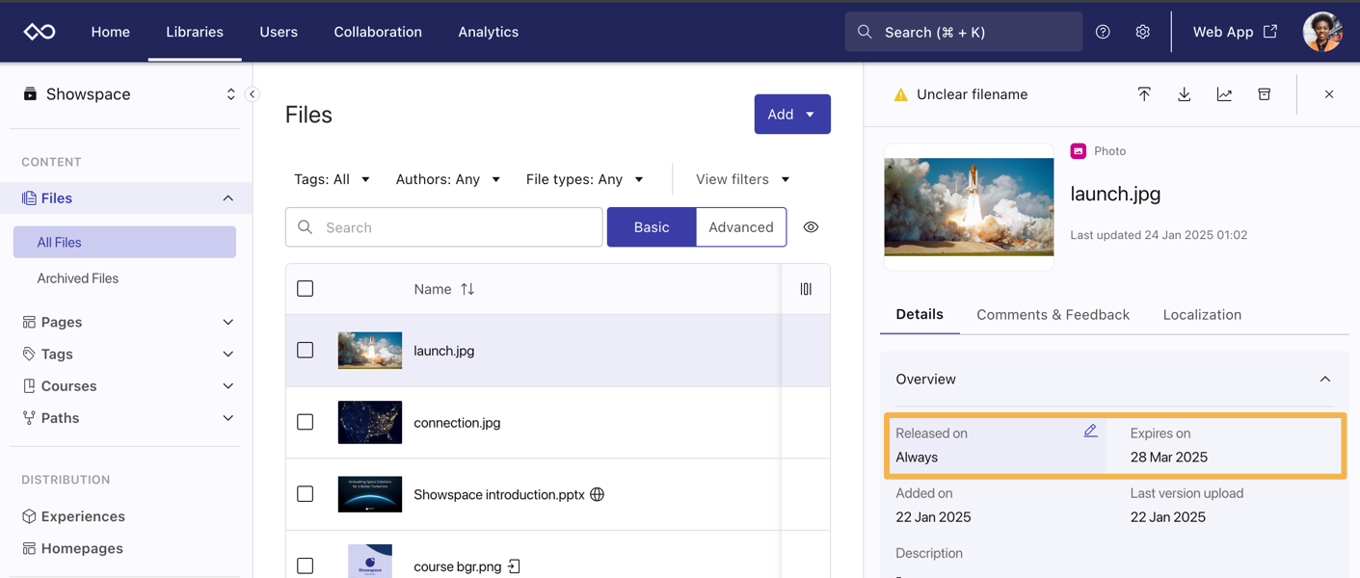Open the connection.jpg file name
1360x578 pixels.
(x=457, y=423)
